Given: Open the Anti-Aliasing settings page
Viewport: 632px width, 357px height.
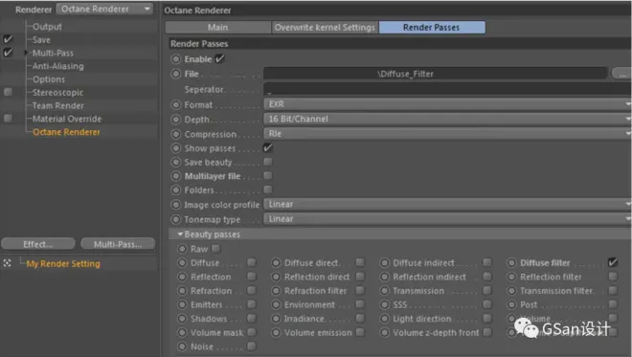Looking at the screenshot, I should [x=58, y=66].
